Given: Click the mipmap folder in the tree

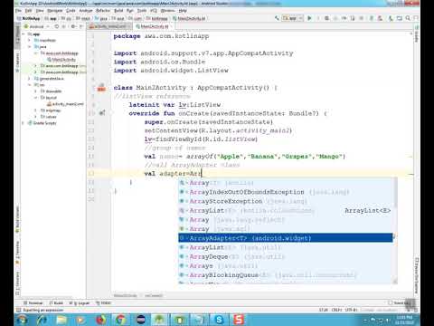Looking at the screenshot, I should point(51,110).
